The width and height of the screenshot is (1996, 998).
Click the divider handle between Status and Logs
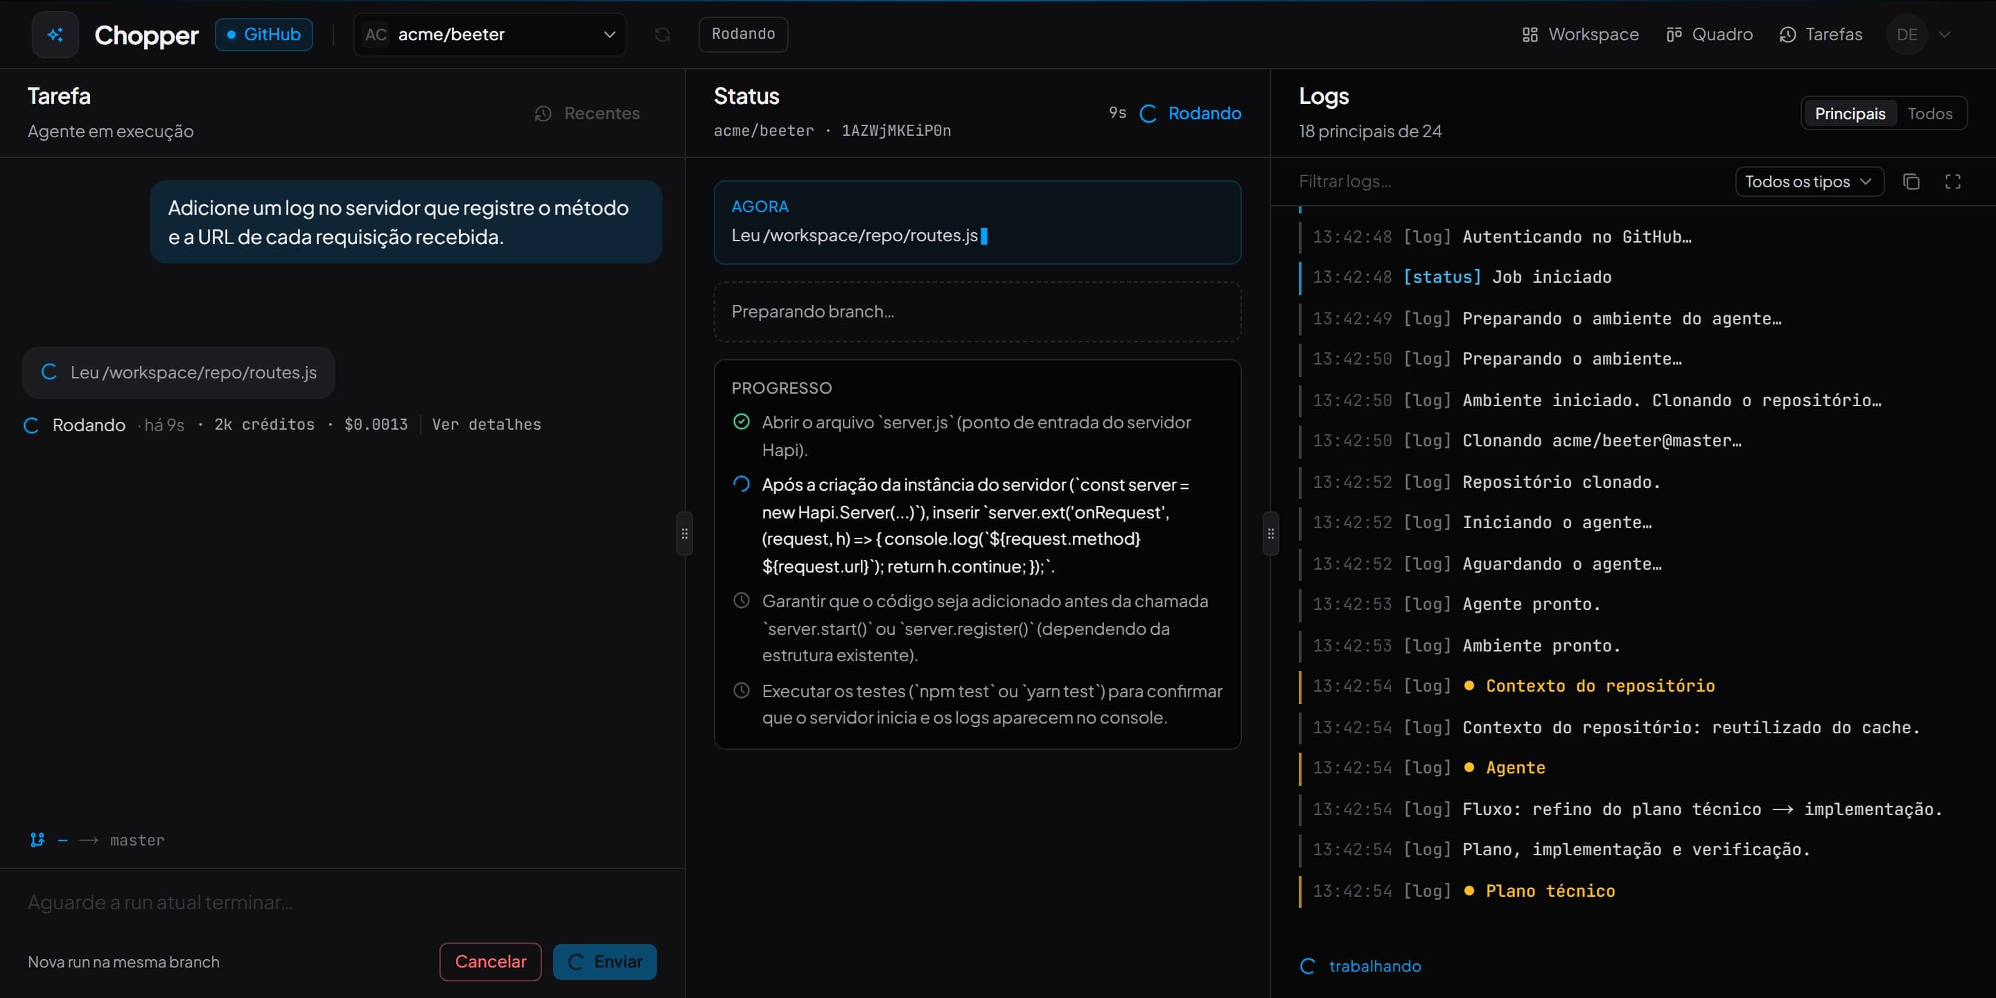(1270, 533)
